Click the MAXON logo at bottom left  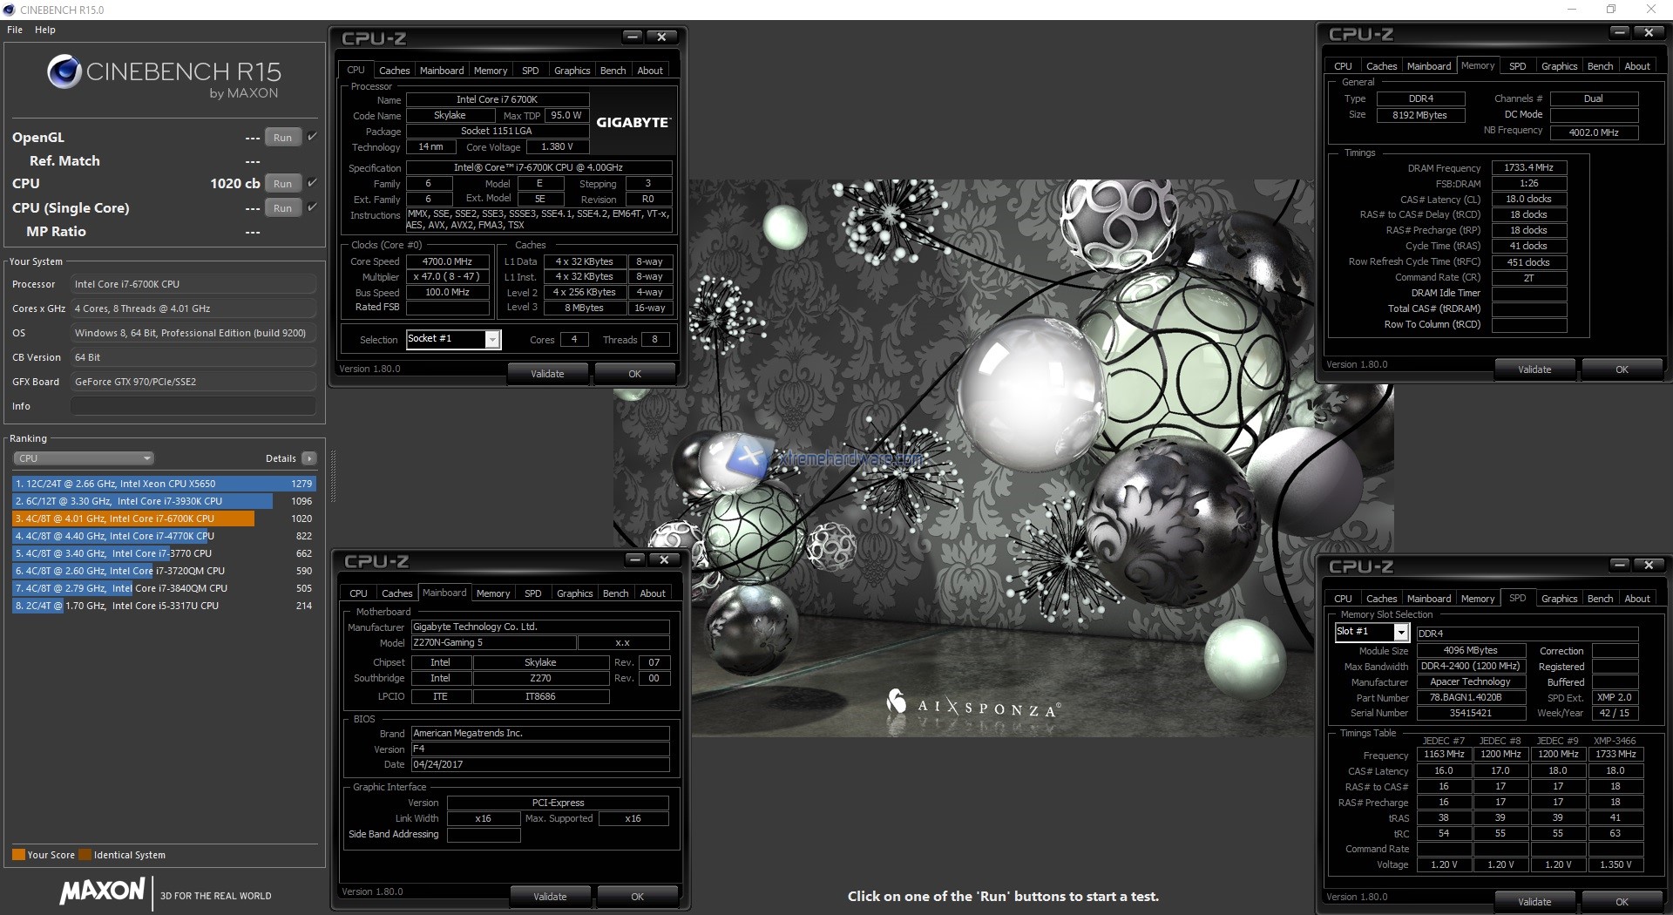click(103, 891)
